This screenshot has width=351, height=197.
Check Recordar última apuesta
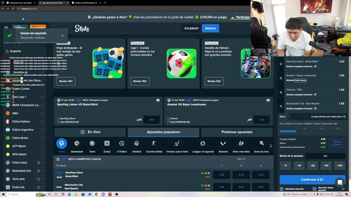click(315, 189)
